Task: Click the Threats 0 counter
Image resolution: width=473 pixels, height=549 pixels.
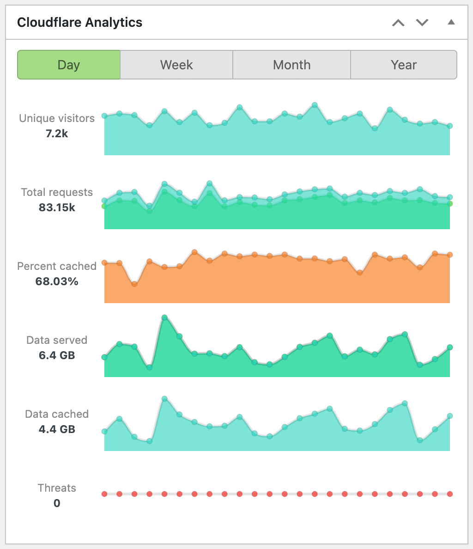Action: click(x=56, y=503)
